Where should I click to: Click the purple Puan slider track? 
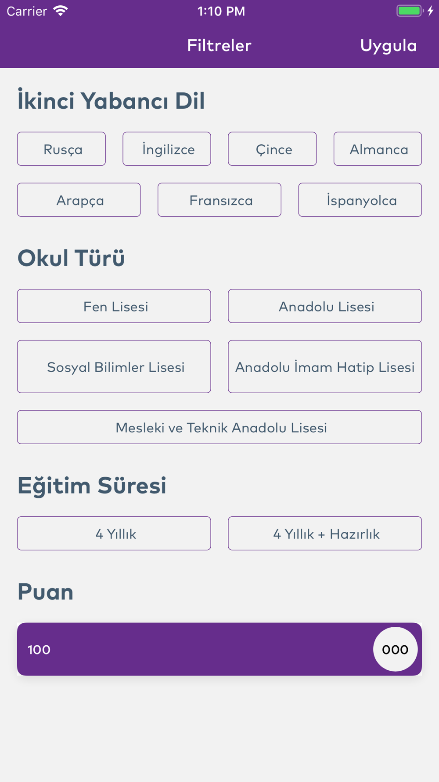coord(198,649)
